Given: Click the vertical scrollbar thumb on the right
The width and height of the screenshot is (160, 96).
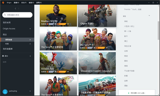Looking at the screenshot, I should coord(158,30).
